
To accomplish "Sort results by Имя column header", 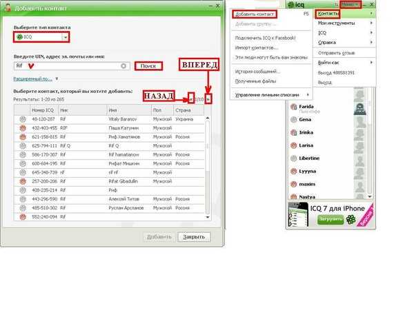I will click(130, 110).
